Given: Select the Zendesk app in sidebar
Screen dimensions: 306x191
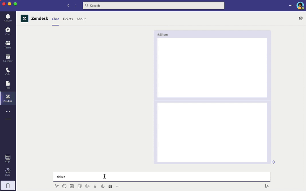Looking at the screenshot, I should tap(8, 98).
